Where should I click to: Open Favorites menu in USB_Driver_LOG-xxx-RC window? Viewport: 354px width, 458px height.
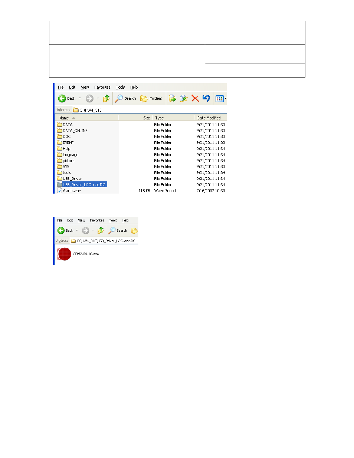[97, 220]
